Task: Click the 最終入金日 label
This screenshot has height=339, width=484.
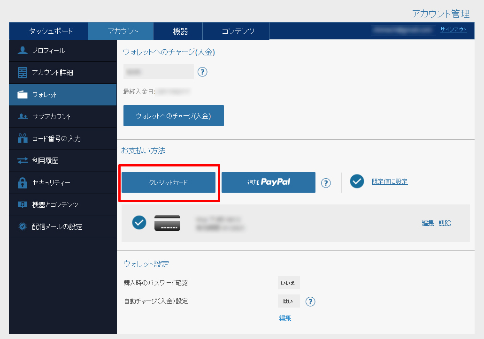Action: coord(139,91)
